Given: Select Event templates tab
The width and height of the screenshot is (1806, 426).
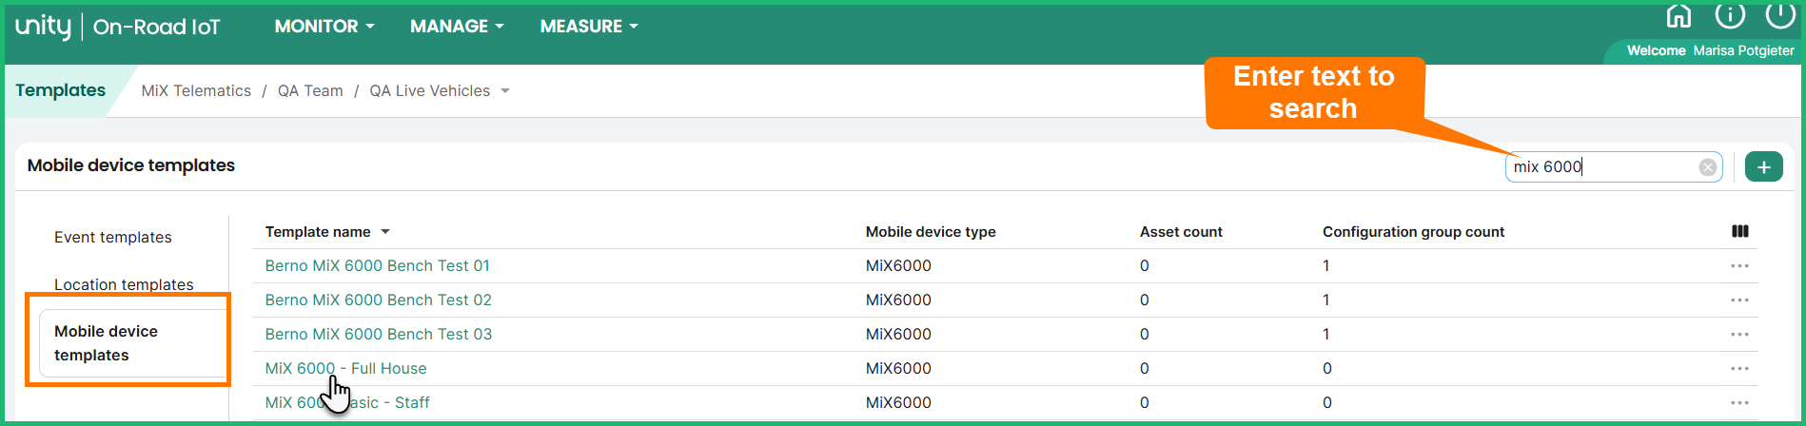Looking at the screenshot, I should [113, 237].
